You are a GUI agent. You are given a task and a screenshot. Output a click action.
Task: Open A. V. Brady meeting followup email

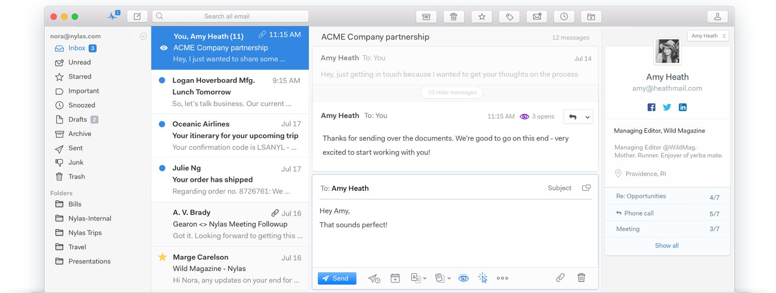point(230,224)
